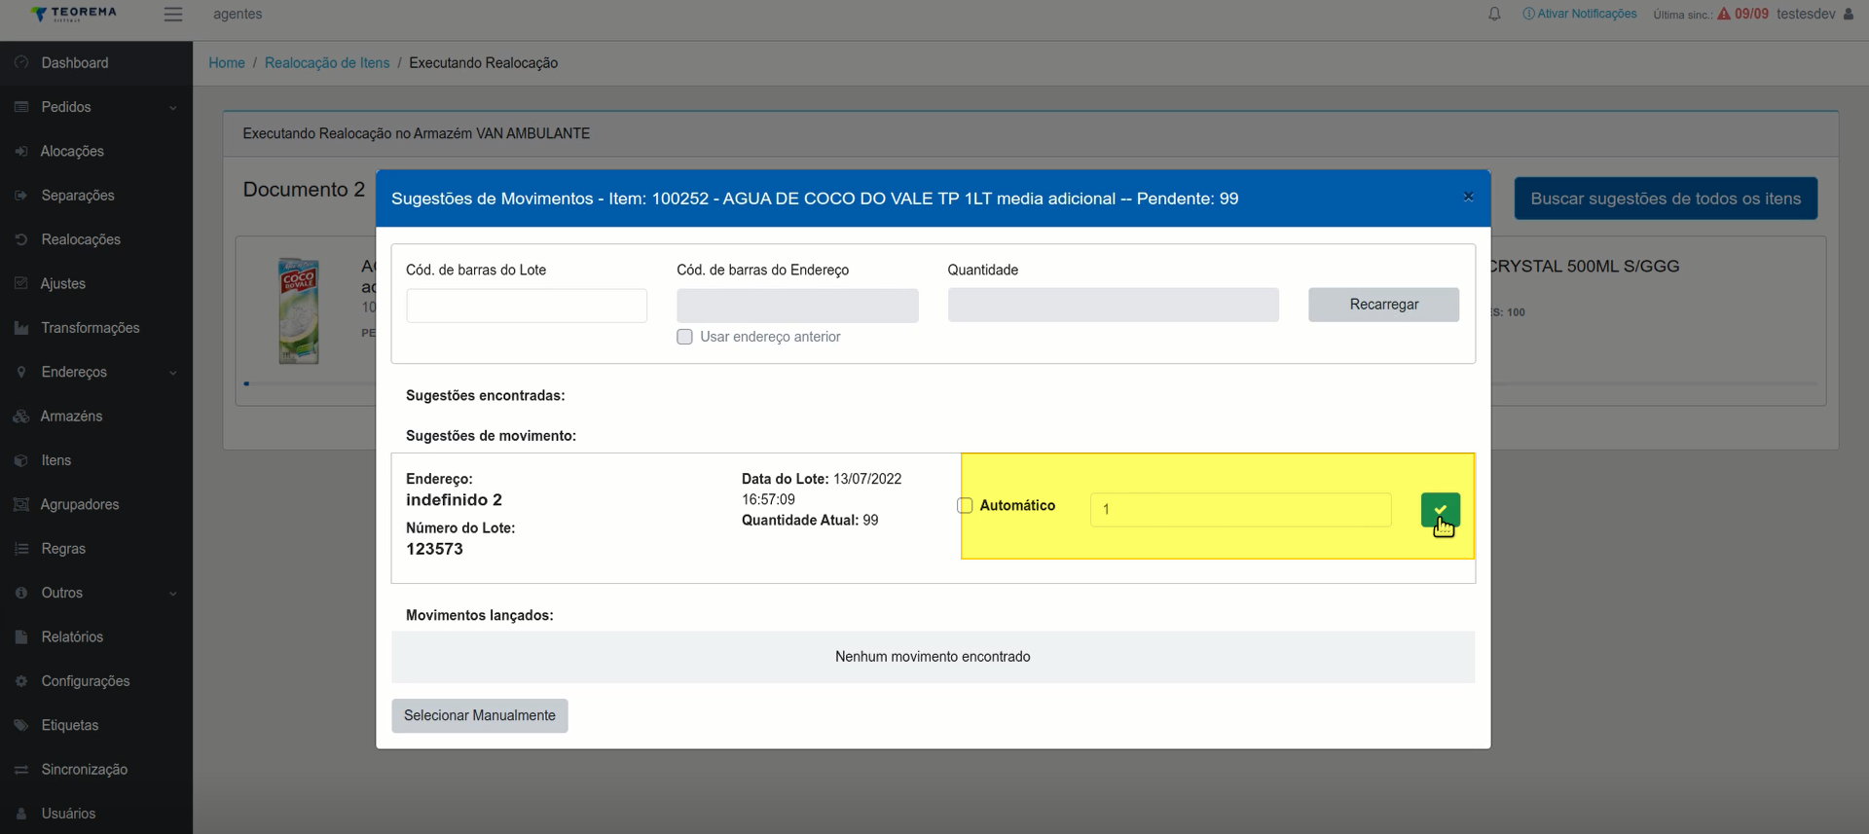Click the Realocações sidebar icon
This screenshot has height=834, width=1869.
coord(21,239)
